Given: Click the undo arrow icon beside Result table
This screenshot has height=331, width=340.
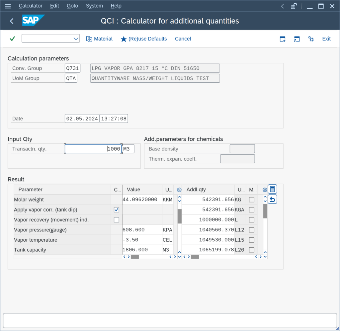Looking at the screenshot, I should coord(272,199).
